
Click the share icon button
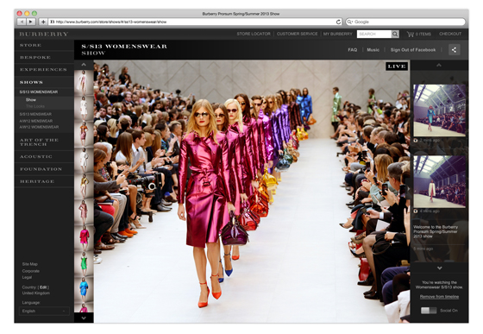[454, 49]
